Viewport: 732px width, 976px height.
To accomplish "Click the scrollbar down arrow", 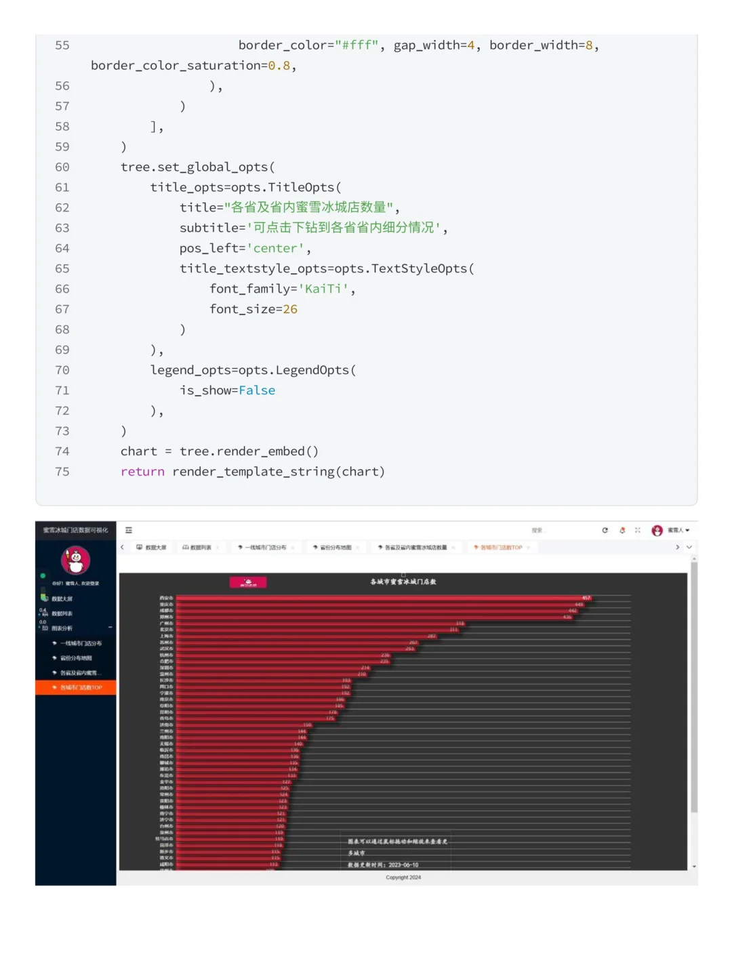I will click(693, 867).
